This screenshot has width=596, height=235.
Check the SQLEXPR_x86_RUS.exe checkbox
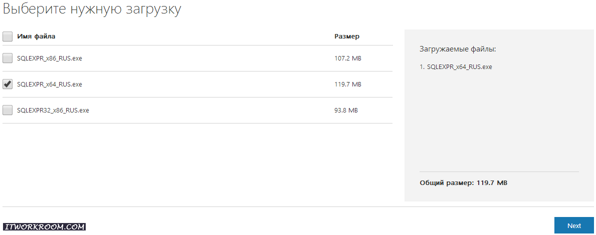8,58
